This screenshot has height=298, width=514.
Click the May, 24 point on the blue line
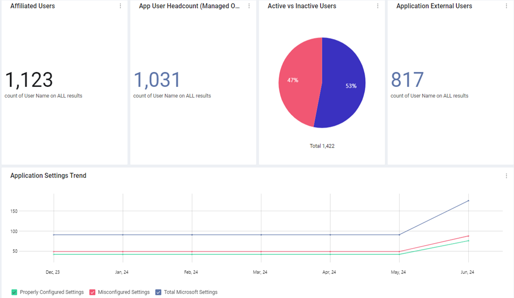399,235
